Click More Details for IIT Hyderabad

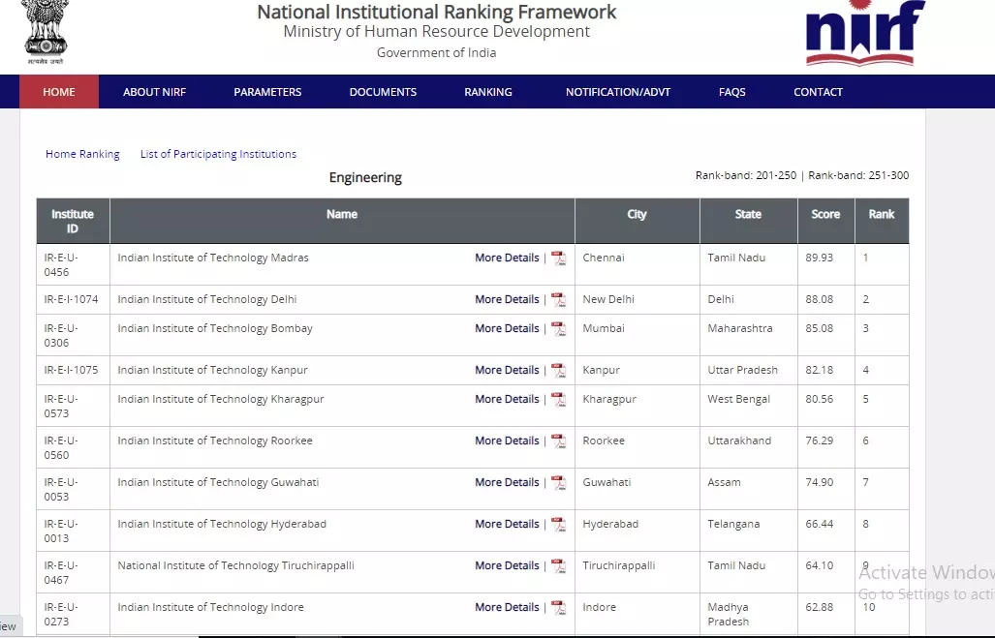[x=507, y=525]
